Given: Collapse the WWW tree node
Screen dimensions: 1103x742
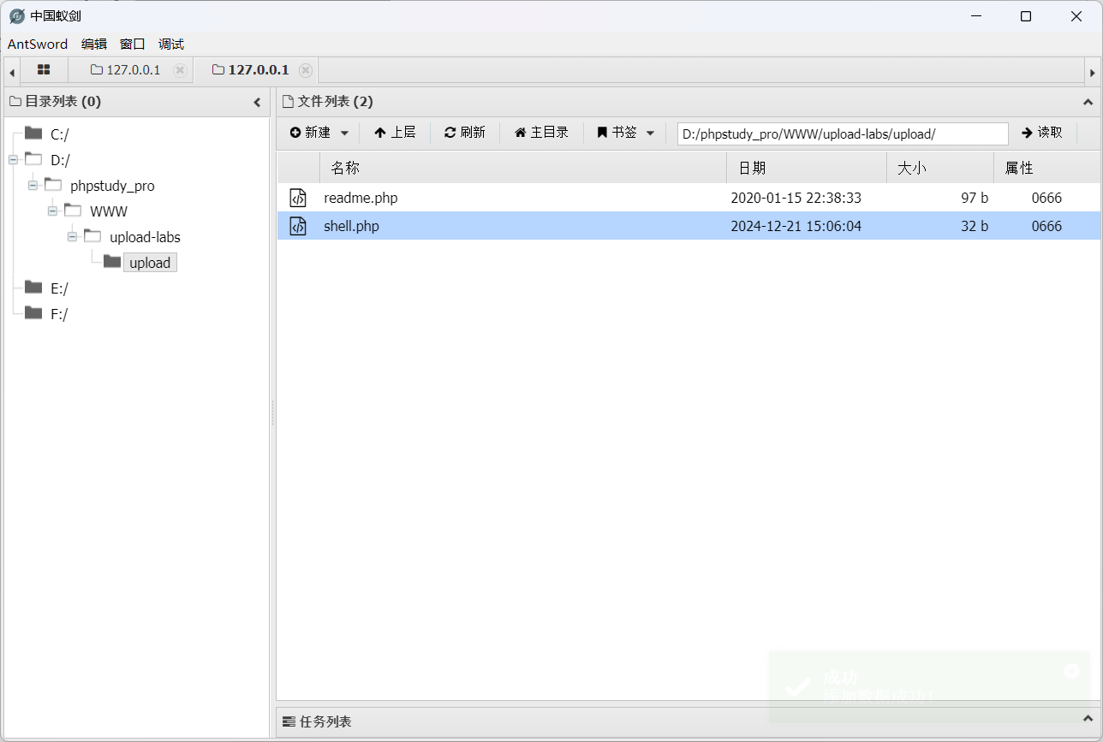Looking at the screenshot, I should pos(52,211).
